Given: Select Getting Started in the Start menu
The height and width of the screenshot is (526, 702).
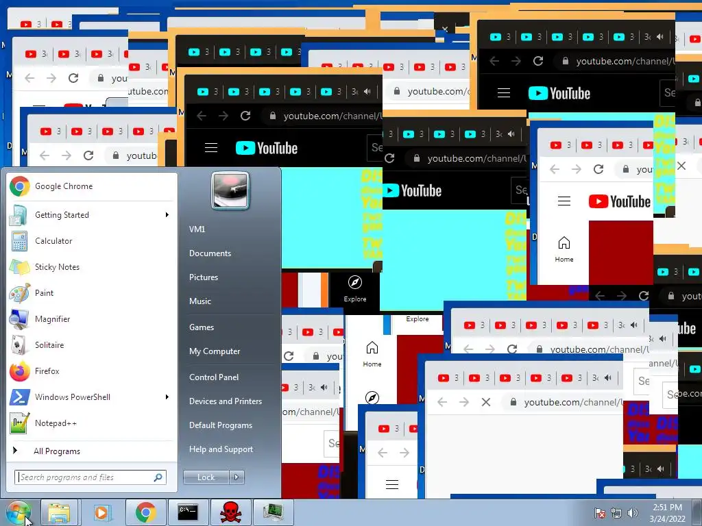Looking at the screenshot, I should (92, 215).
